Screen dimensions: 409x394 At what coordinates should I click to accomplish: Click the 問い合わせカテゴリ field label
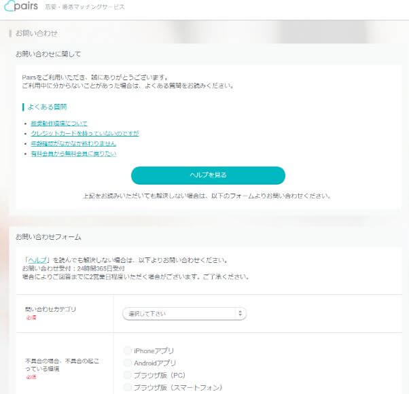tap(51, 309)
